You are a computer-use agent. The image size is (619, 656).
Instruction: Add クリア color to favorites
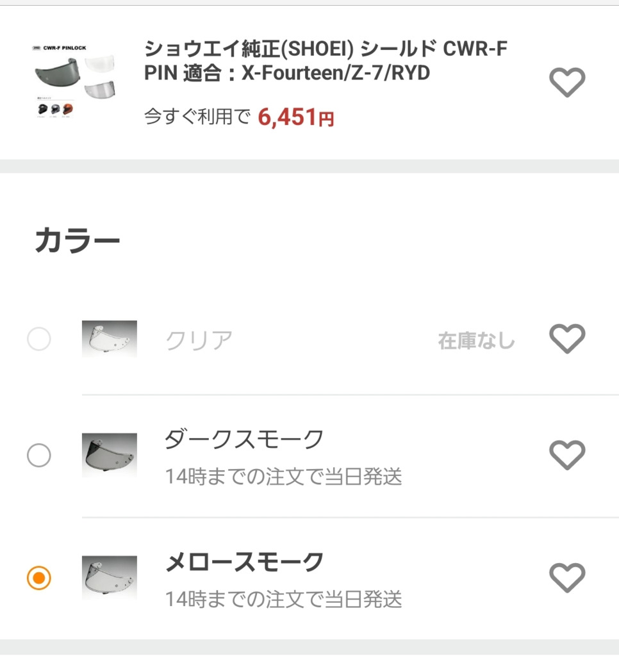tap(567, 339)
